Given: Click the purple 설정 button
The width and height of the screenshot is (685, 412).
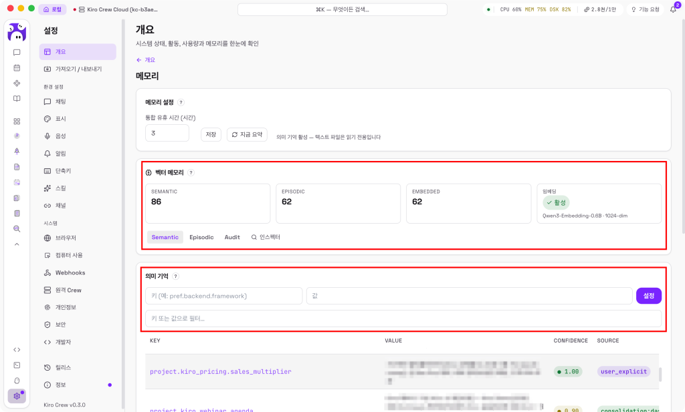Looking at the screenshot, I should [x=649, y=296].
